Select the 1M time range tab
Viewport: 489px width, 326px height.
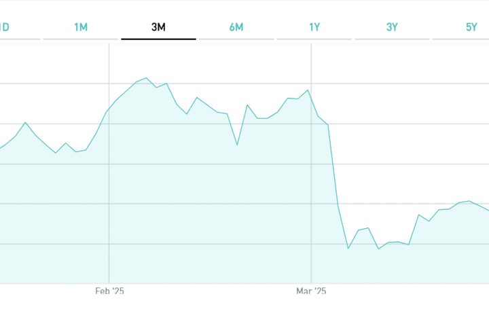81,27
